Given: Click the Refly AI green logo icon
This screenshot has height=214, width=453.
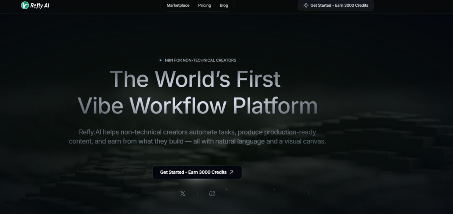Looking at the screenshot, I should point(25,5).
